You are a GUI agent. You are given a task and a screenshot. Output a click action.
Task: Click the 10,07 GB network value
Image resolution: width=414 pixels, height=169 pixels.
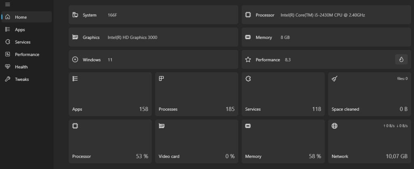[397, 156]
